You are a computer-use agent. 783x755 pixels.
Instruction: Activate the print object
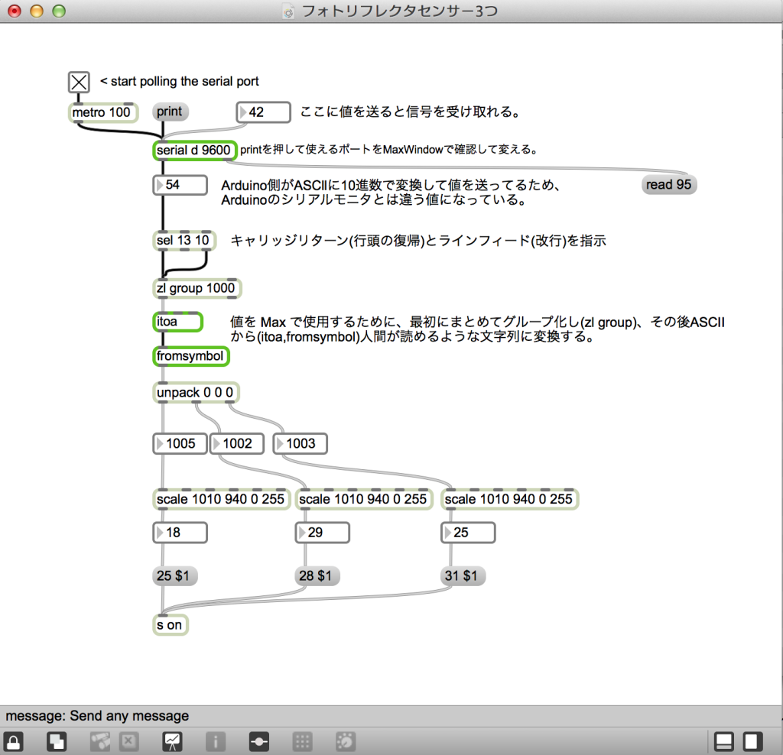(169, 112)
